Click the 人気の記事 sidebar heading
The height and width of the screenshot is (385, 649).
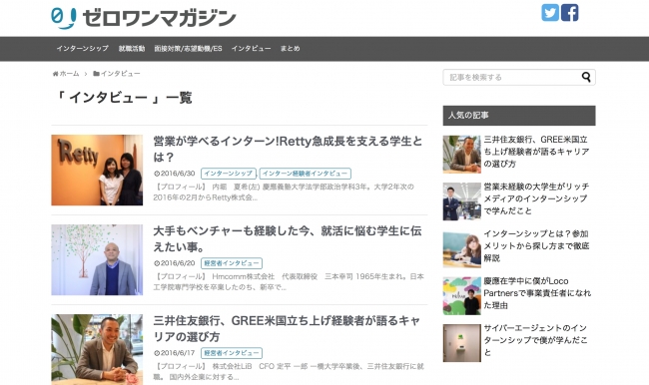click(x=519, y=116)
